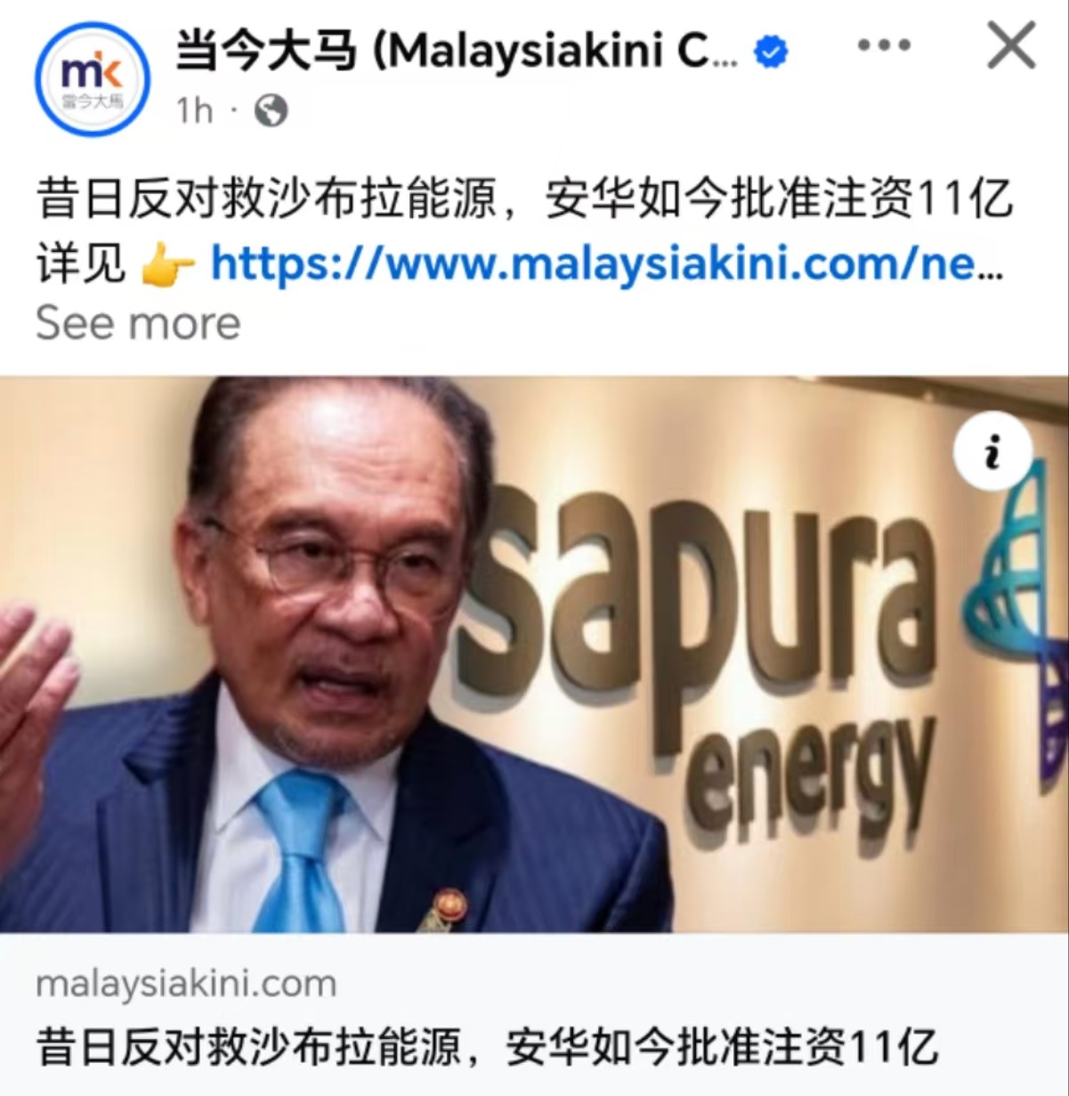Click the caption headline text 昔日反对救沙布拉能源
This screenshot has height=1096, width=1069.
pos(266,198)
